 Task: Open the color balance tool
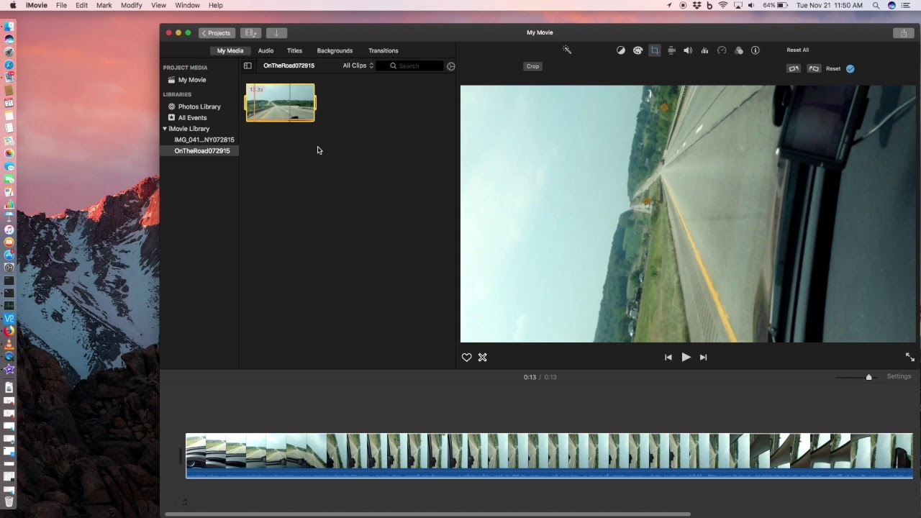tap(621, 50)
